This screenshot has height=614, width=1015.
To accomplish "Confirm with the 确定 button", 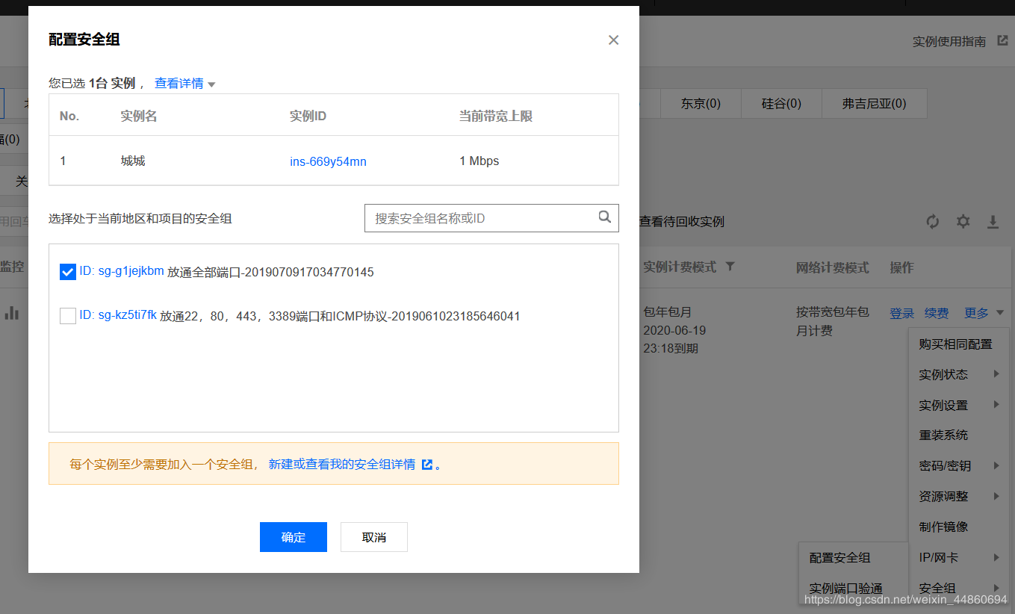I will pyautogui.click(x=294, y=537).
